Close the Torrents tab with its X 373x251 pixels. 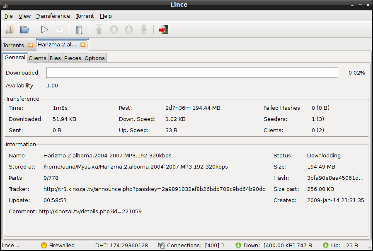pos(31,45)
